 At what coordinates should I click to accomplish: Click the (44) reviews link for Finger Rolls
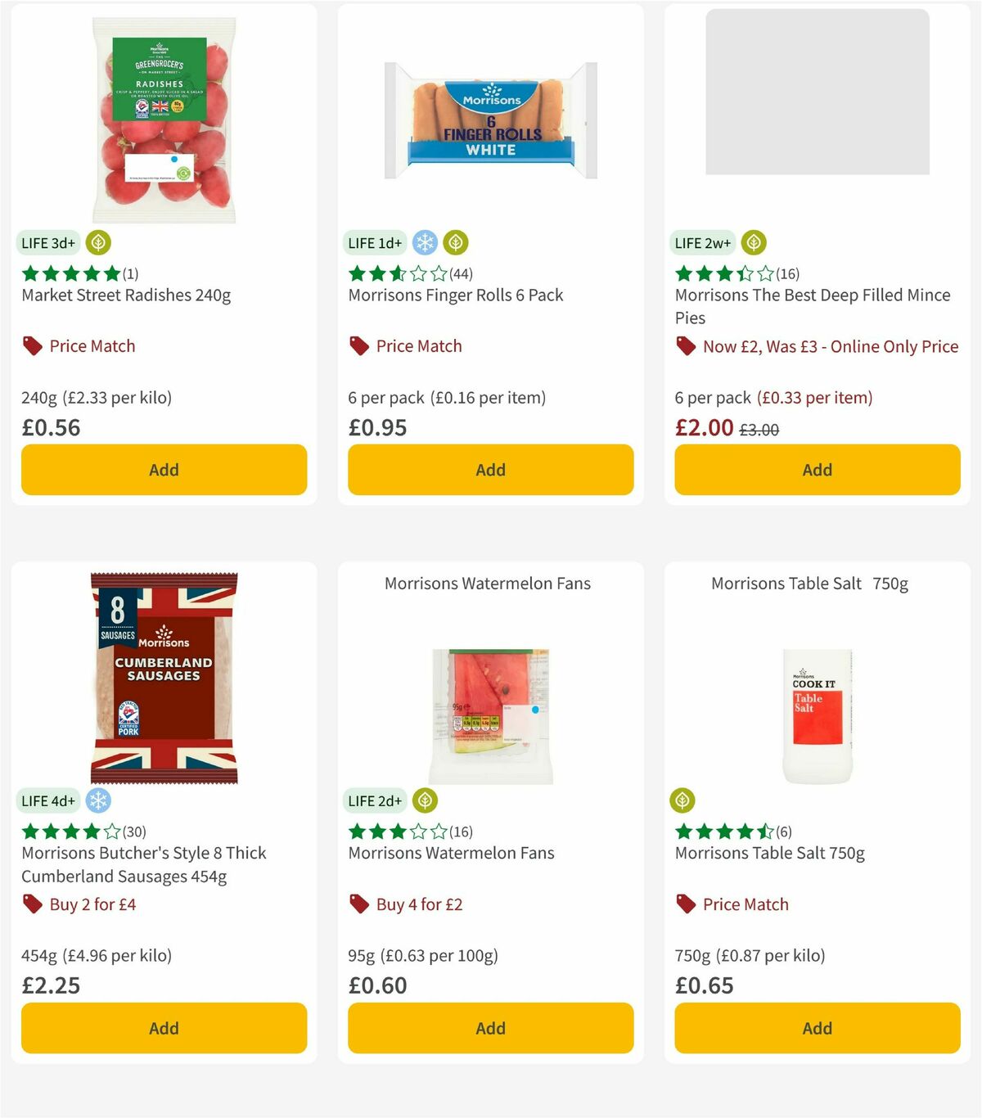click(x=461, y=274)
